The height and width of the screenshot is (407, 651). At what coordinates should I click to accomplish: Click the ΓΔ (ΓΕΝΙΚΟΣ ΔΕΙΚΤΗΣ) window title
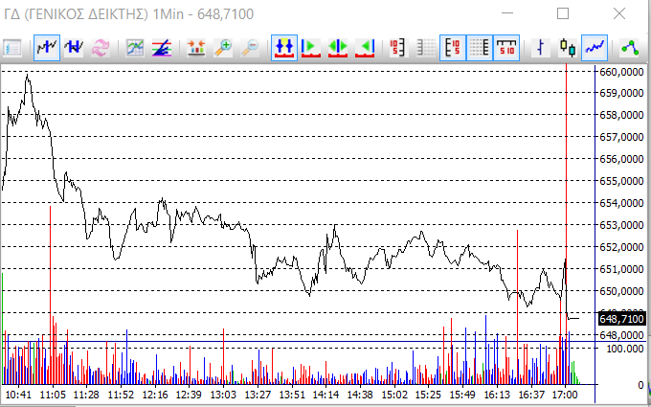(x=77, y=14)
